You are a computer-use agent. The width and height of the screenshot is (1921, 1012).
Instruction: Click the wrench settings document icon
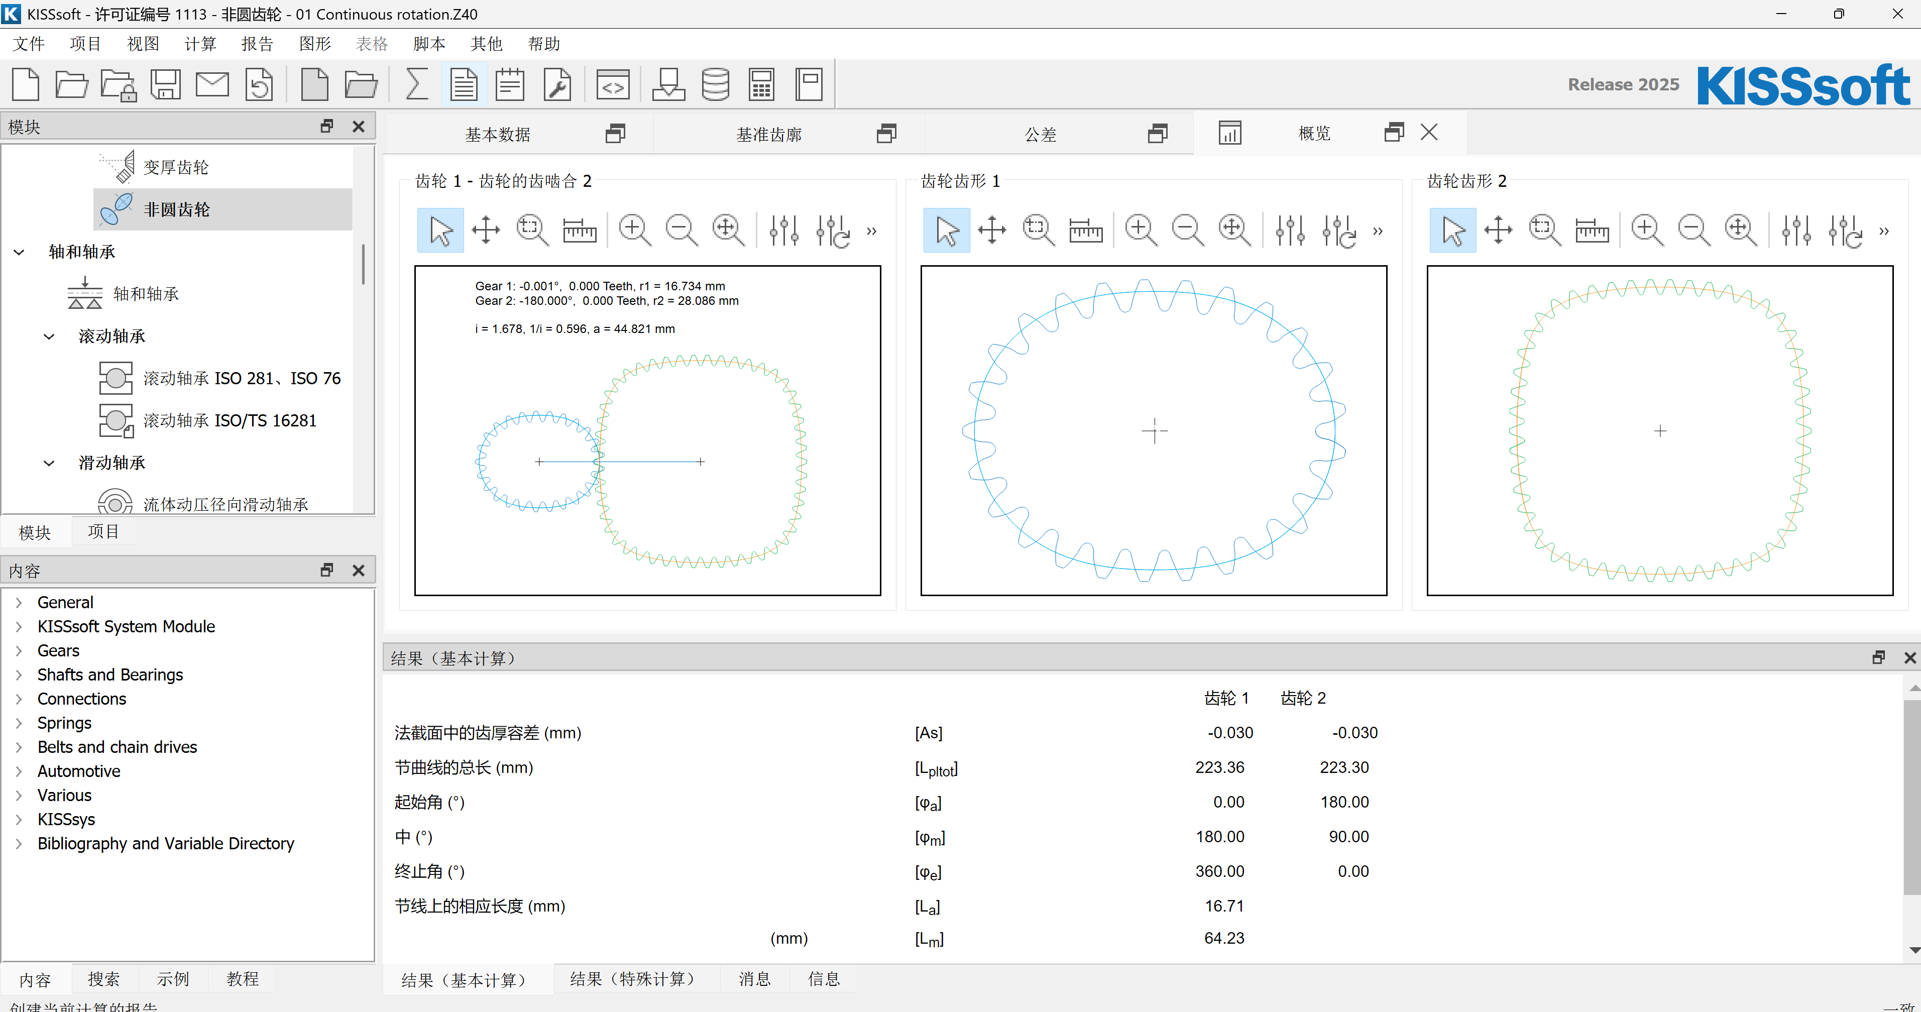coord(557,84)
